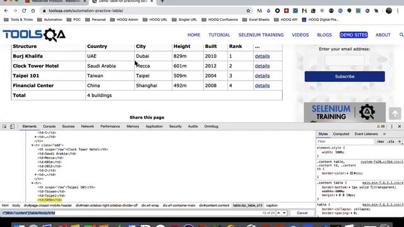
Task: Click the scroll-to-top arrow button
Action: (395, 113)
